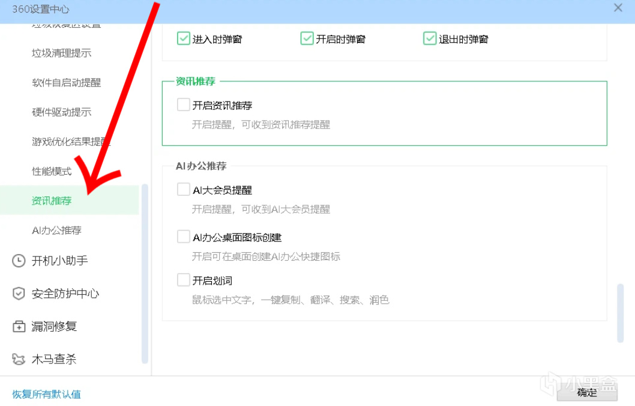Enable the 开启划词 checkbox
The image size is (635, 406).
(184, 280)
